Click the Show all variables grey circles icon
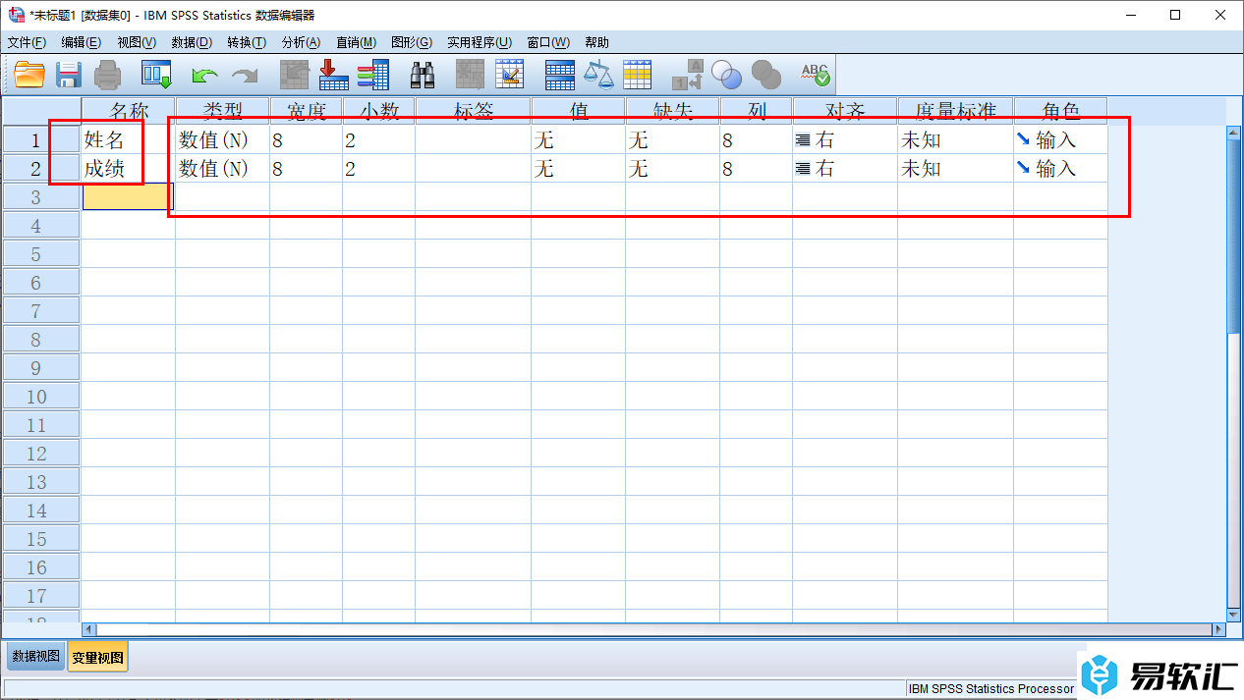 click(766, 75)
